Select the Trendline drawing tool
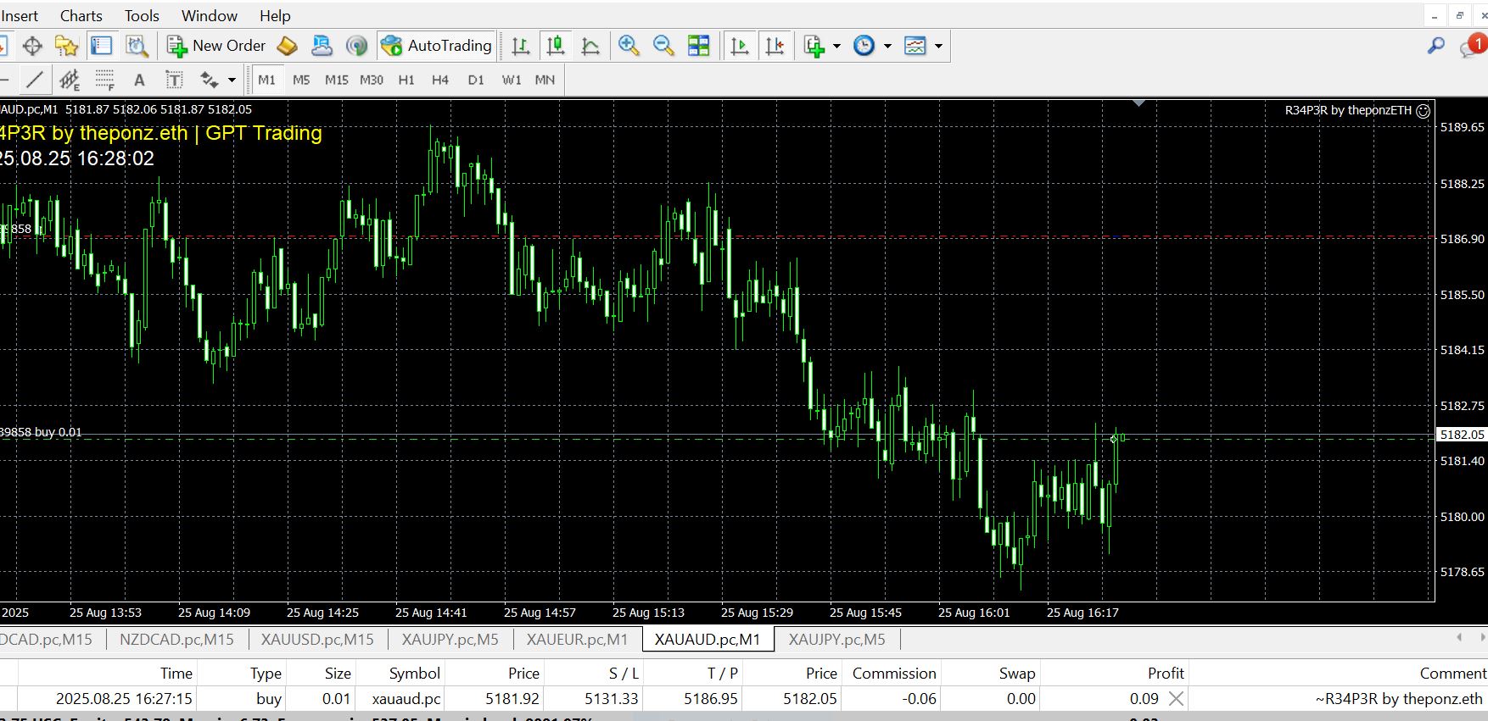This screenshot has height=721, width=1488. tap(35, 80)
